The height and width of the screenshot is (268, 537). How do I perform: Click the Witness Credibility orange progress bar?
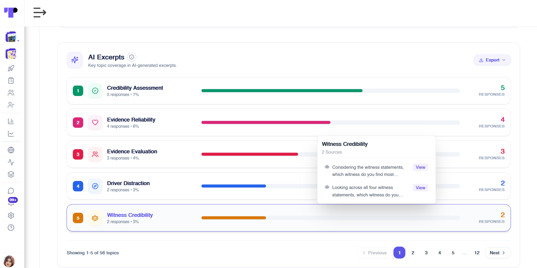234,218
